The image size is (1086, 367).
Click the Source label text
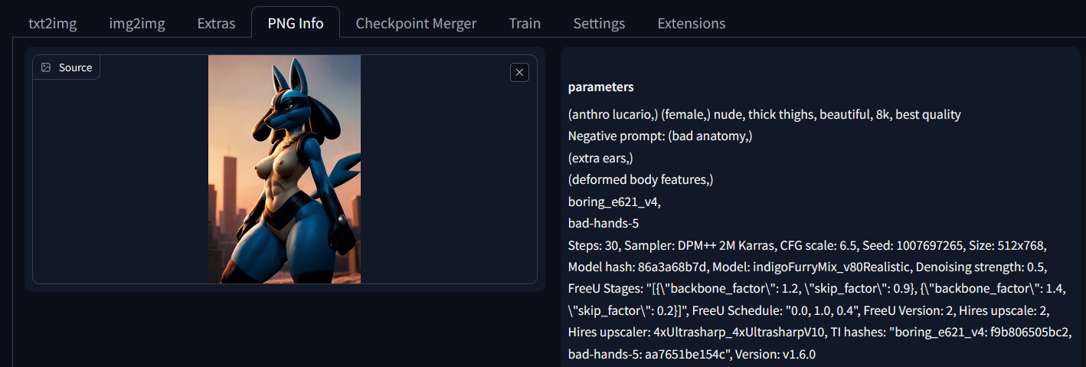75,67
